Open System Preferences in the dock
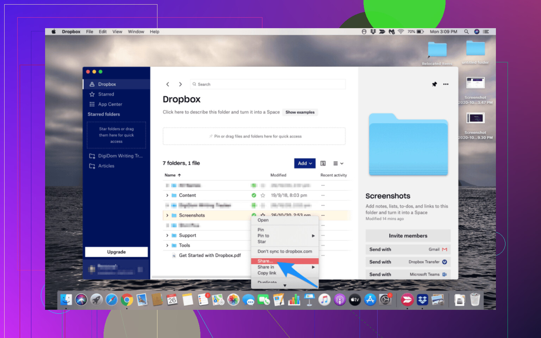 pos(385,300)
